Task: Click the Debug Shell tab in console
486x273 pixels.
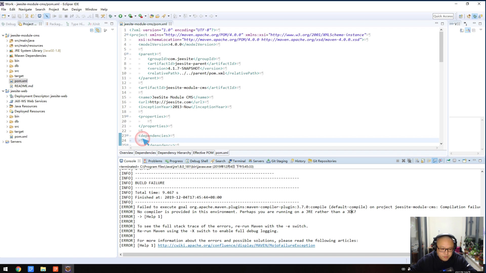Action: [x=199, y=161]
